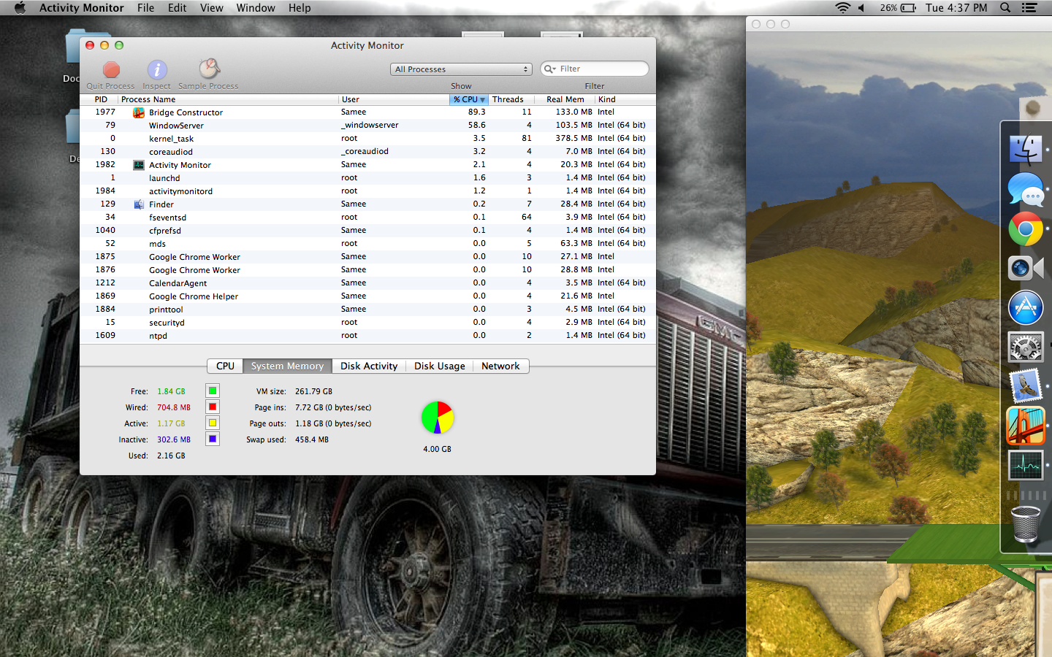The image size is (1052, 657).
Task: Open FaceTime camera app in the Dock
Action: click(x=1026, y=268)
